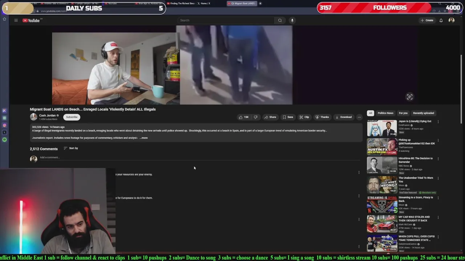Click the Clip button
465x261 pixels.
[x=304, y=117]
